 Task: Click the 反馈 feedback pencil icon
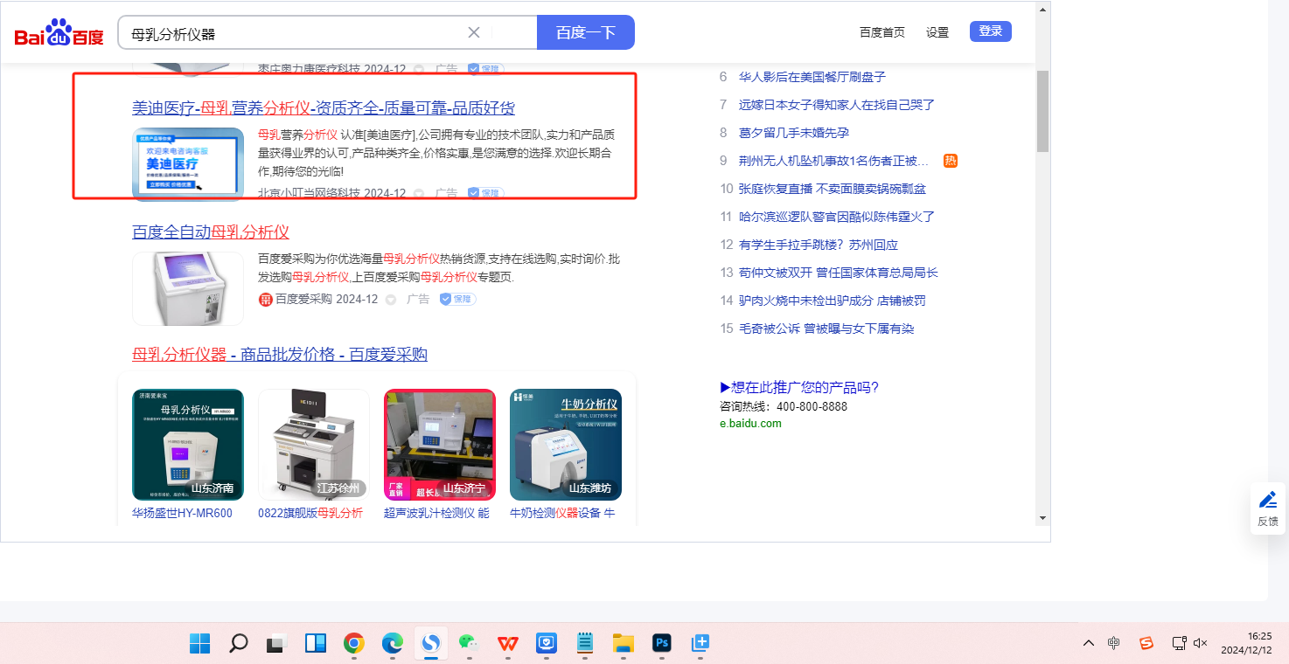coord(1268,501)
